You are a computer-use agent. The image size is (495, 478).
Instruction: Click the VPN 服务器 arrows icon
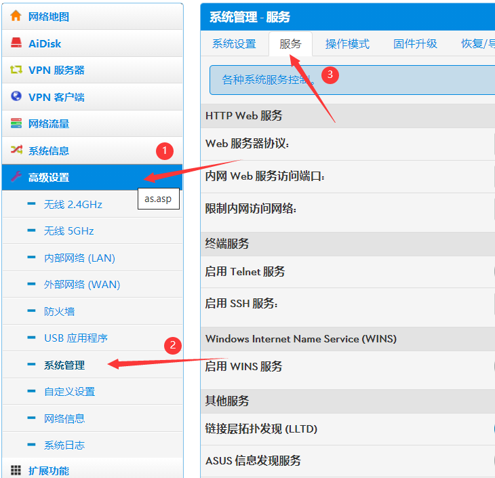(x=16, y=69)
